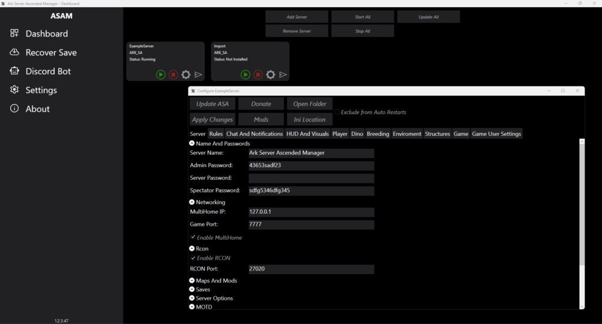Click the MultiHome IP field

click(x=312, y=212)
